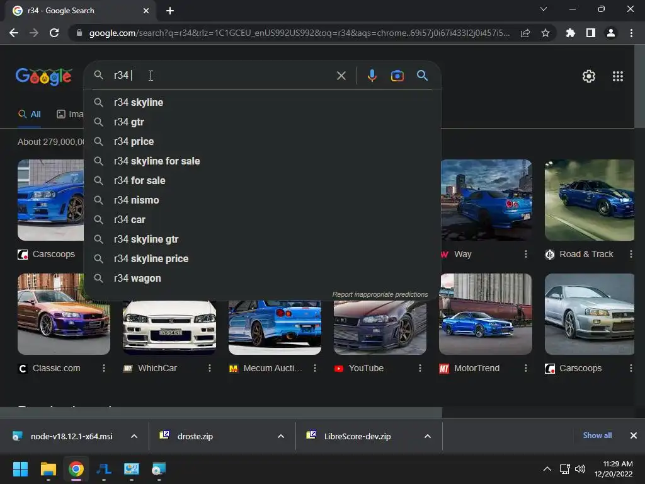The width and height of the screenshot is (645, 484).
Task: Open the volume control in system tray
Action: [580, 469]
